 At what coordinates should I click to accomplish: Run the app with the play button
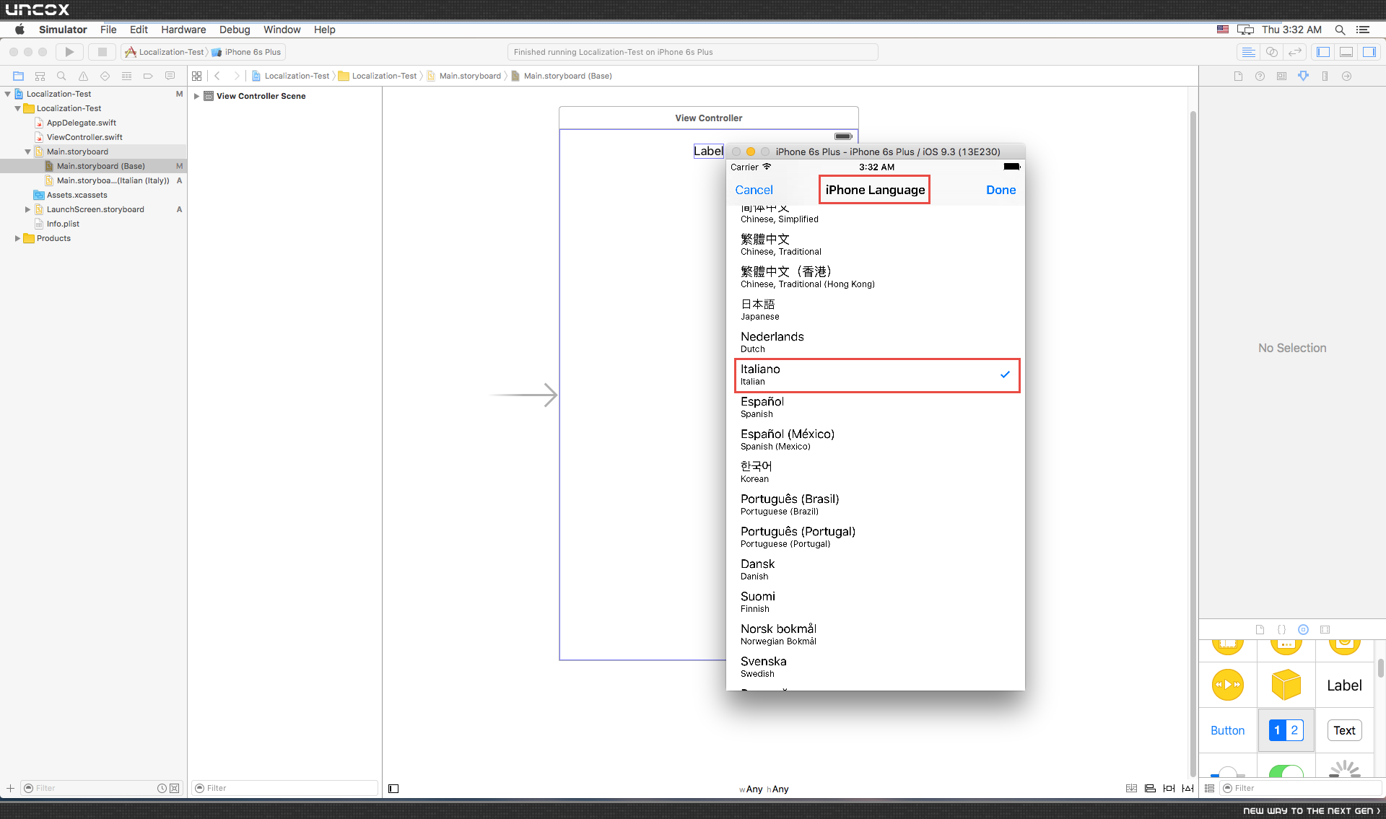tap(69, 52)
